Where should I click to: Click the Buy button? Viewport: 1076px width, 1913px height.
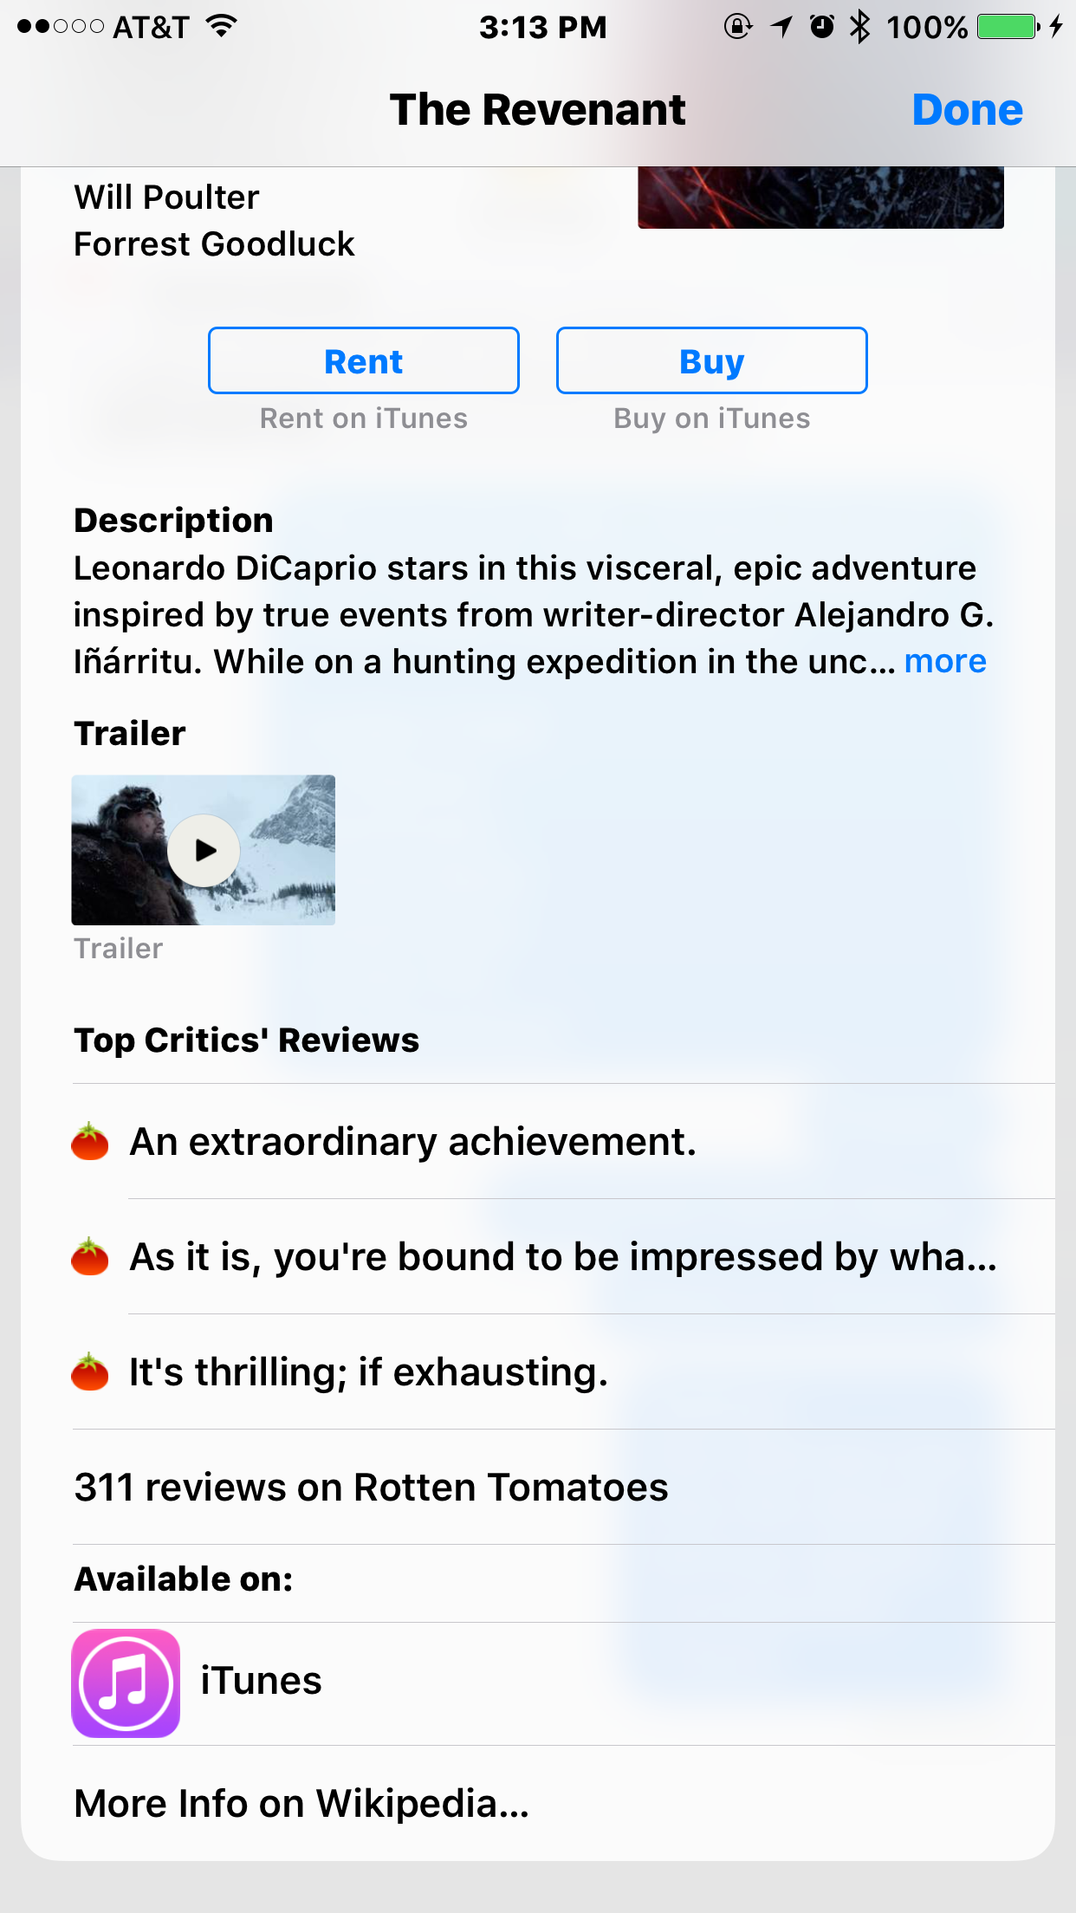pos(712,360)
